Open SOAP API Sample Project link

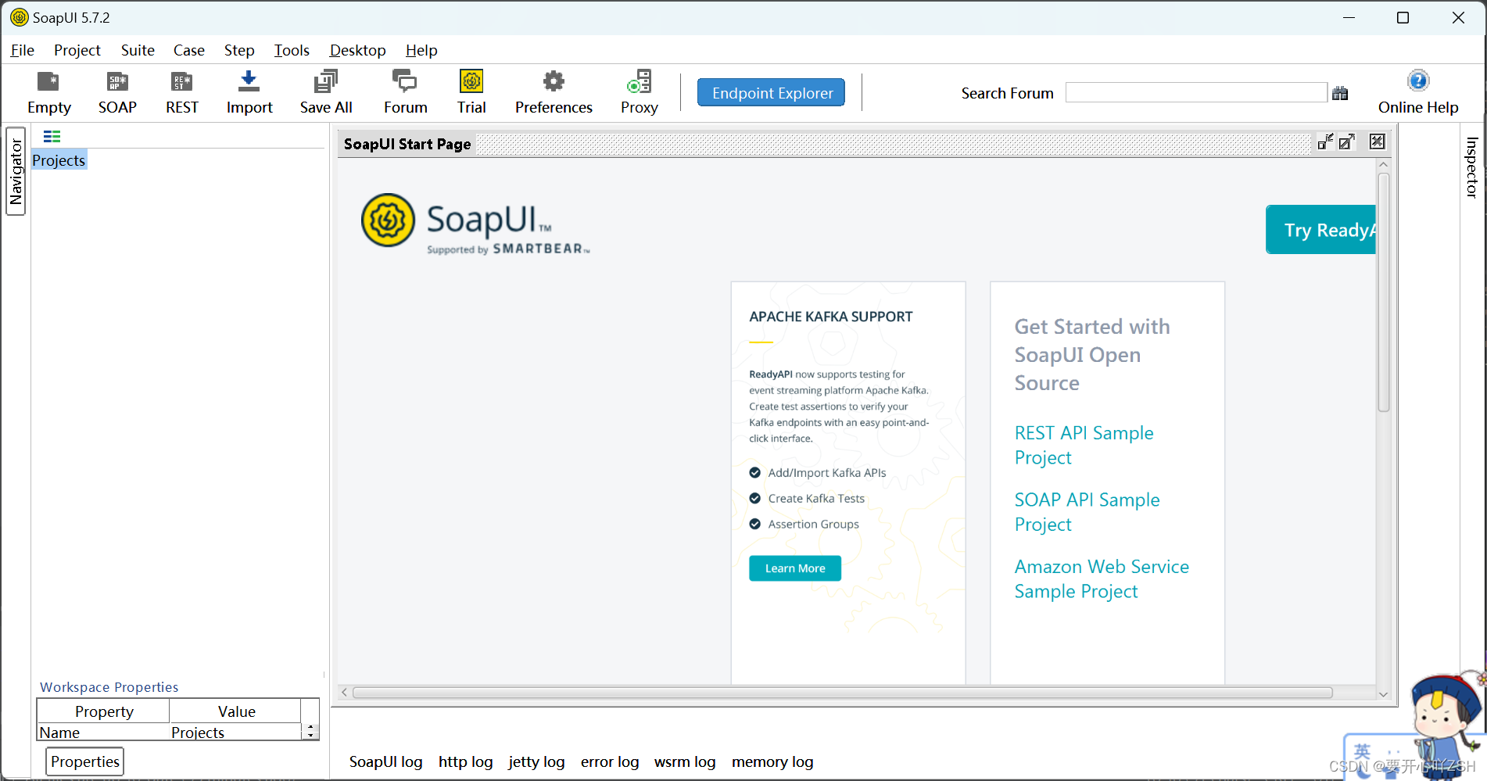point(1087,512)
